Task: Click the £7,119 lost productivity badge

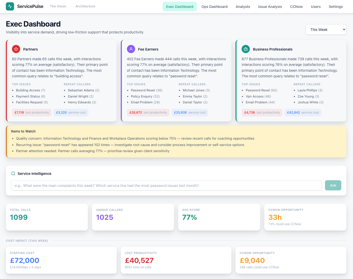Action: [32, 112]
